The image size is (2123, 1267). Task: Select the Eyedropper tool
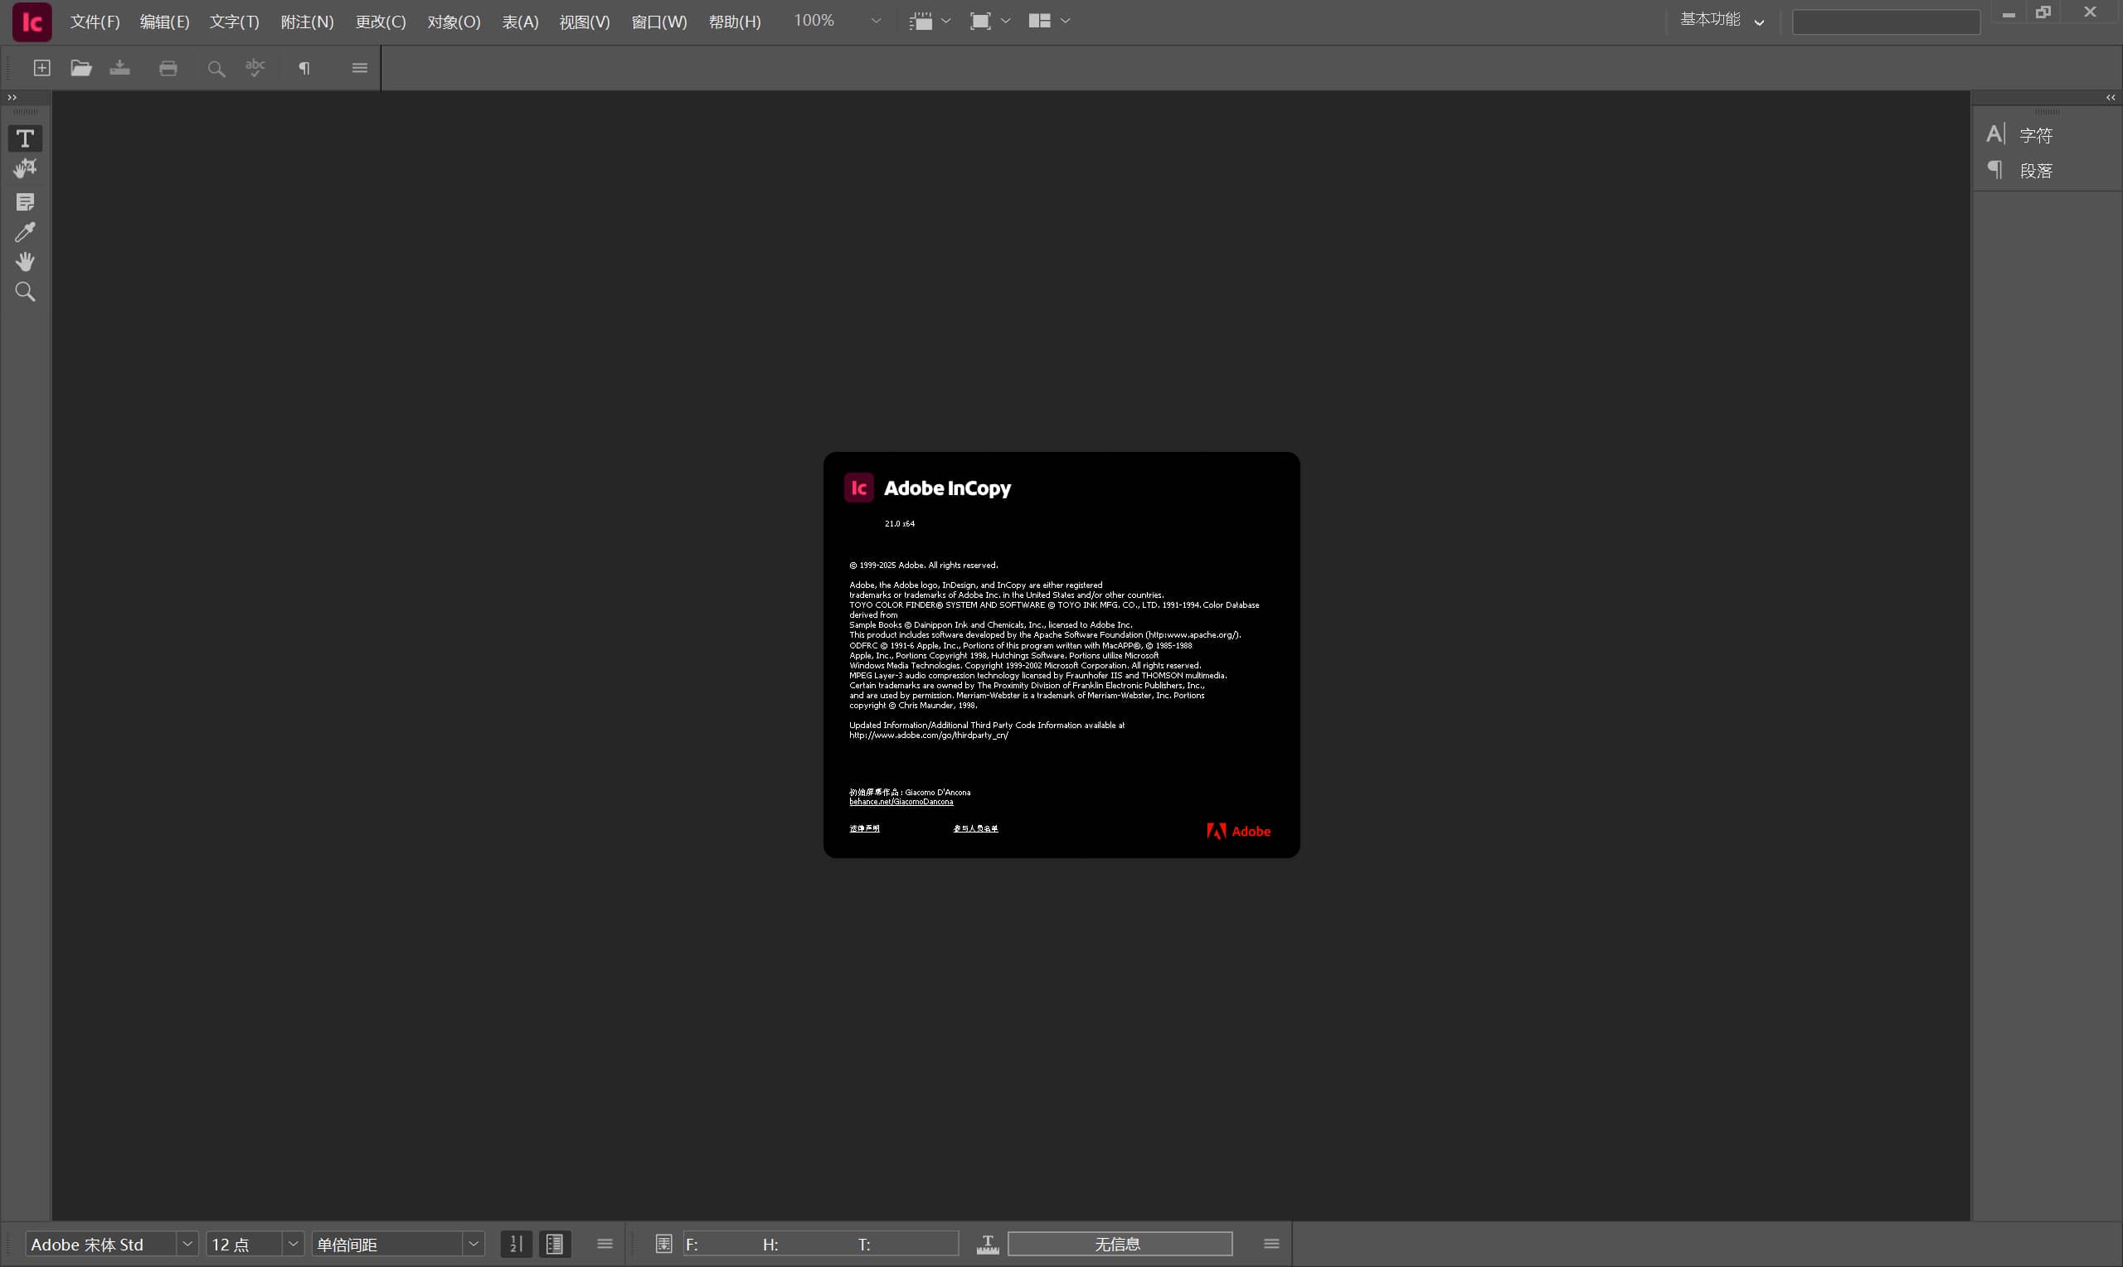(x=25, y=232)
